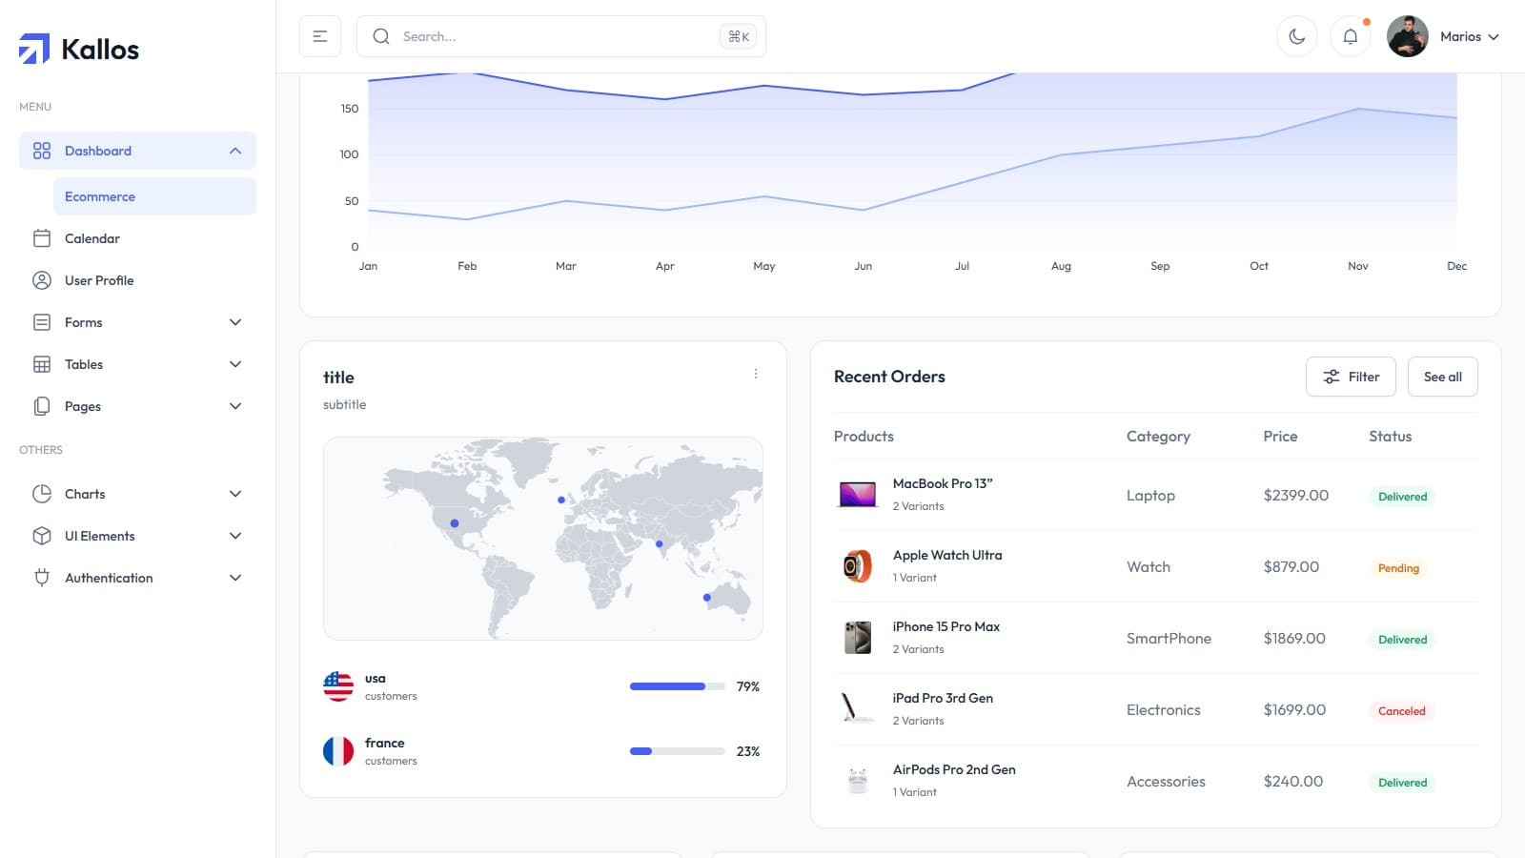The image size is (1525, 858).
Task: Click the Authentication plug icon
Action: (42, 578)
